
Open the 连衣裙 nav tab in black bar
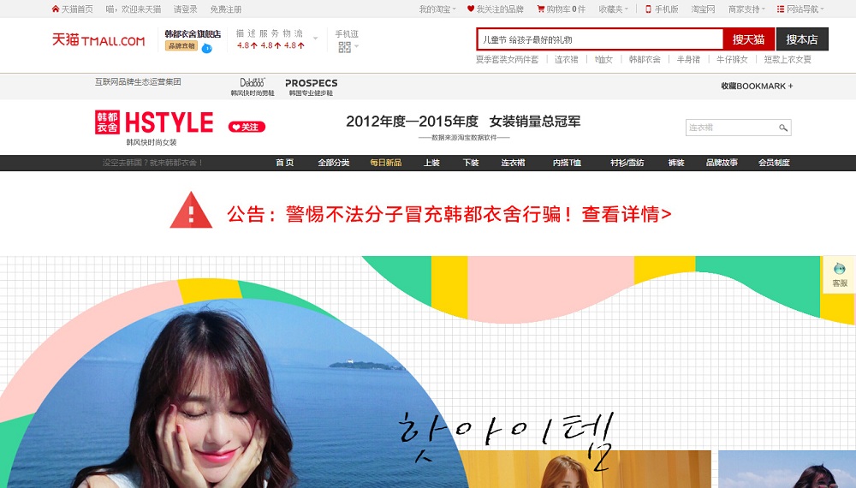(513, 163)
